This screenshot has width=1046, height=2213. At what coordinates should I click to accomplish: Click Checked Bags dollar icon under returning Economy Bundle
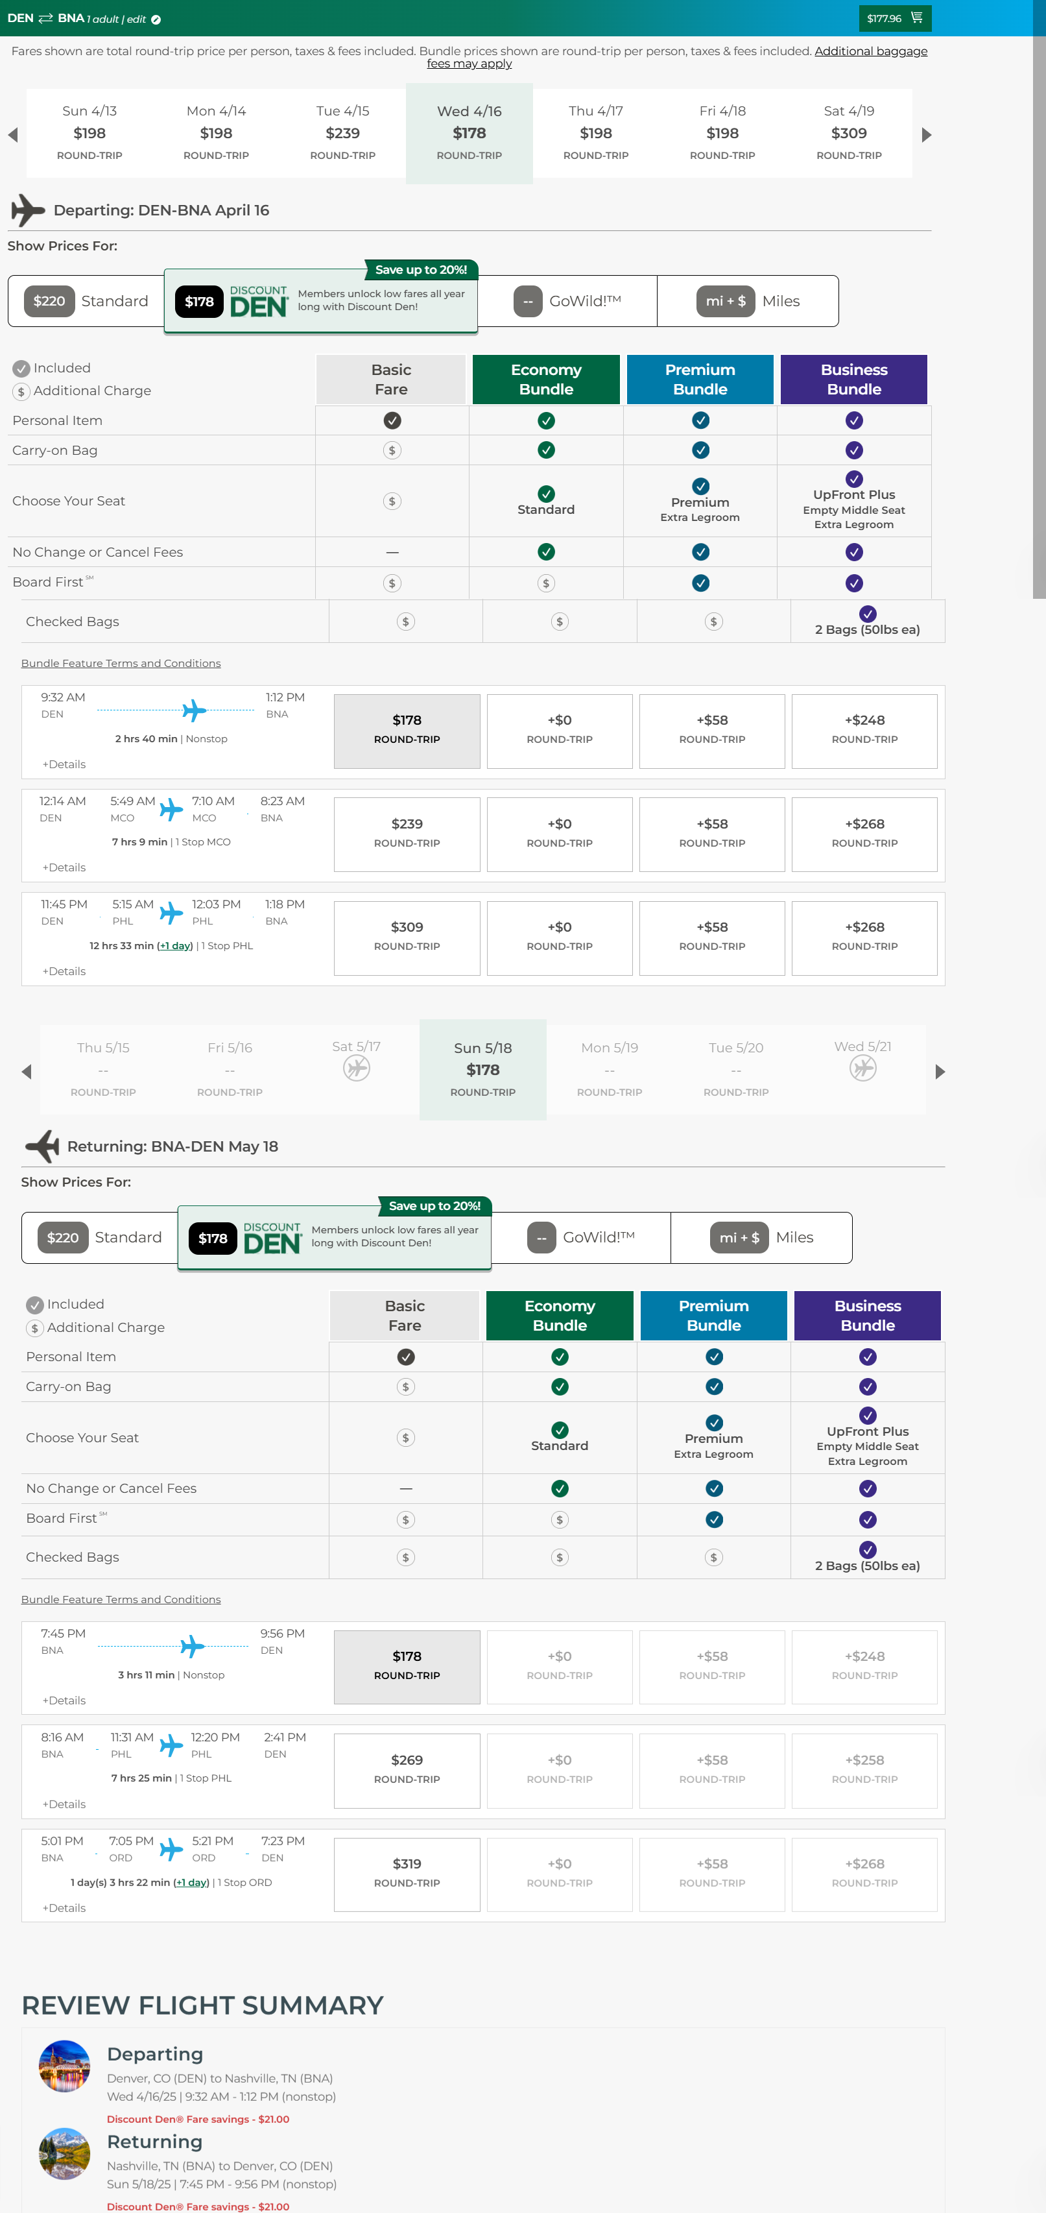tap(560, 1556)
